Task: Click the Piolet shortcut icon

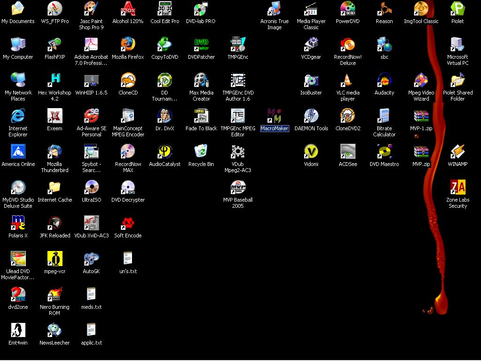Action: (x=458, y=8)
